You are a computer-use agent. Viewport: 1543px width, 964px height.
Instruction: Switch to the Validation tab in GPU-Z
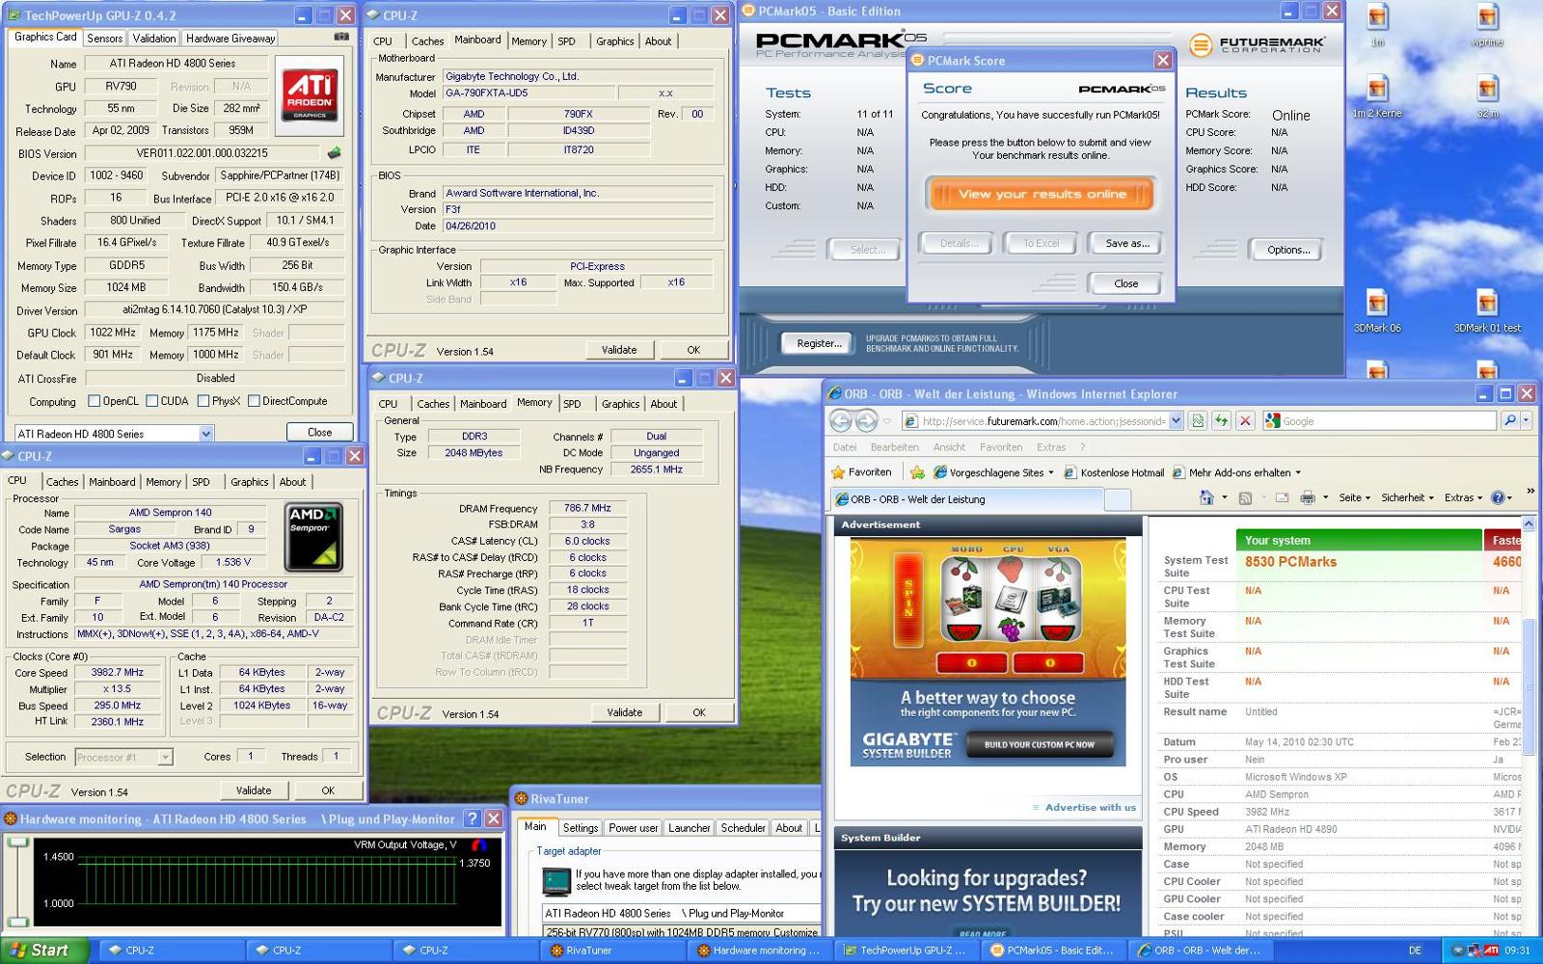[x=154, y=38]
